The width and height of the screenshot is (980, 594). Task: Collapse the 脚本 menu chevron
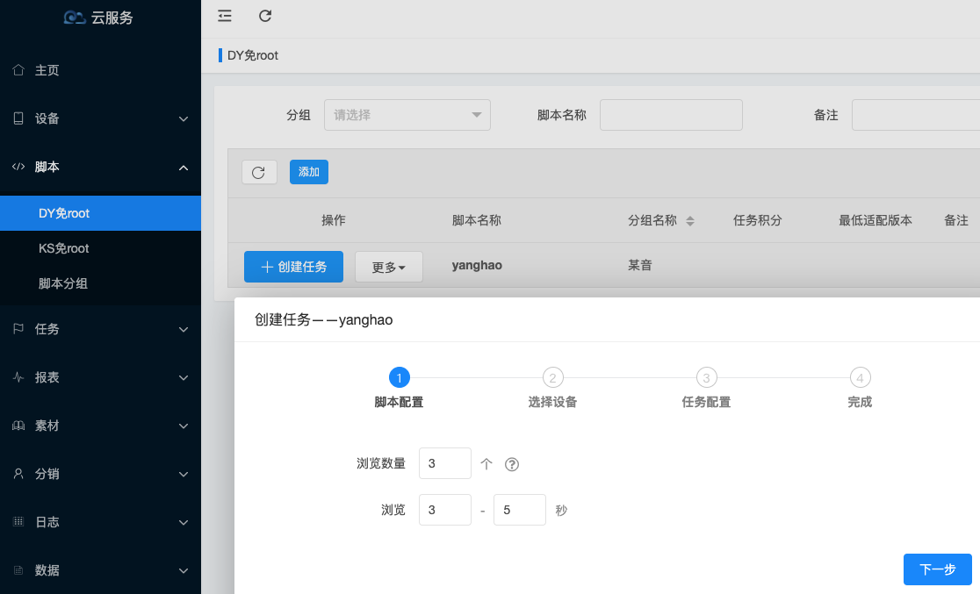(x=184, y=168)
